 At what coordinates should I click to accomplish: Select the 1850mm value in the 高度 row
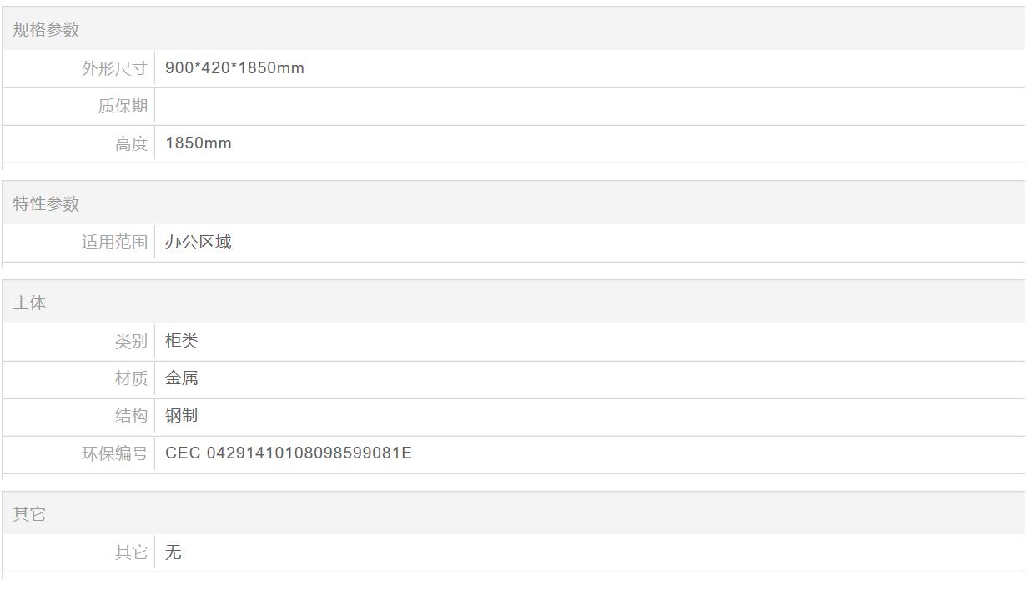coord(199,143)
